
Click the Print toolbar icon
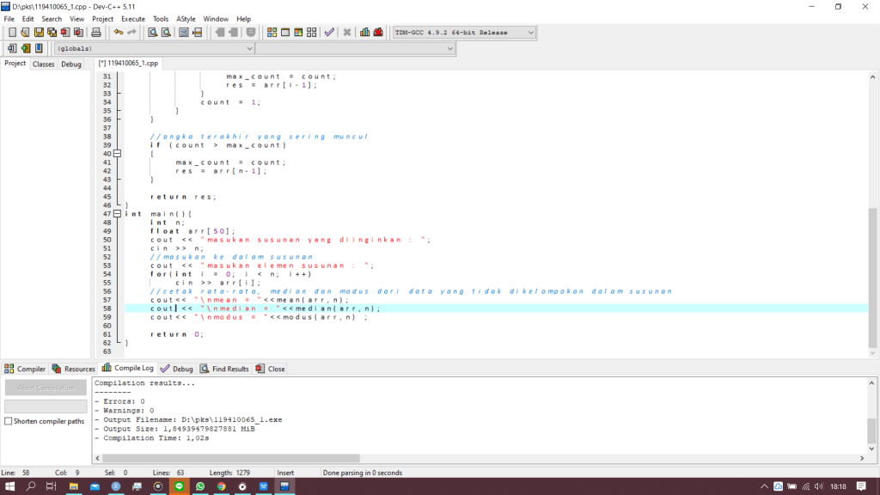(x=96, y=33)
